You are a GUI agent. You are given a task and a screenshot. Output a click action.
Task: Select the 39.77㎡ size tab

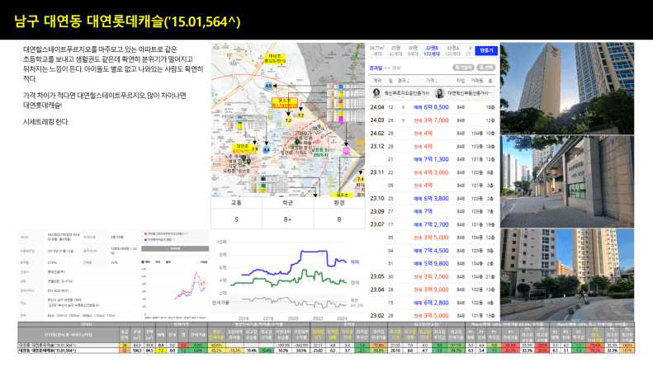tap(377, 51)
